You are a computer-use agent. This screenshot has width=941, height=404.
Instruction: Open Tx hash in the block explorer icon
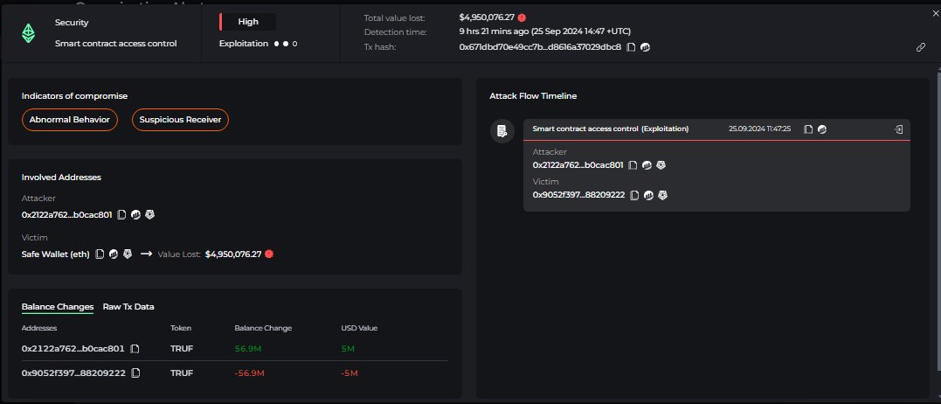tap(645, 47)
